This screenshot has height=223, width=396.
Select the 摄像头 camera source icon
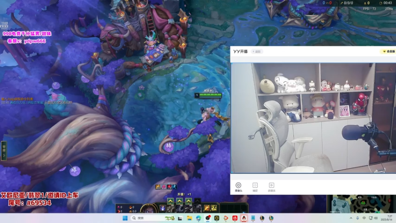point(238,187)
